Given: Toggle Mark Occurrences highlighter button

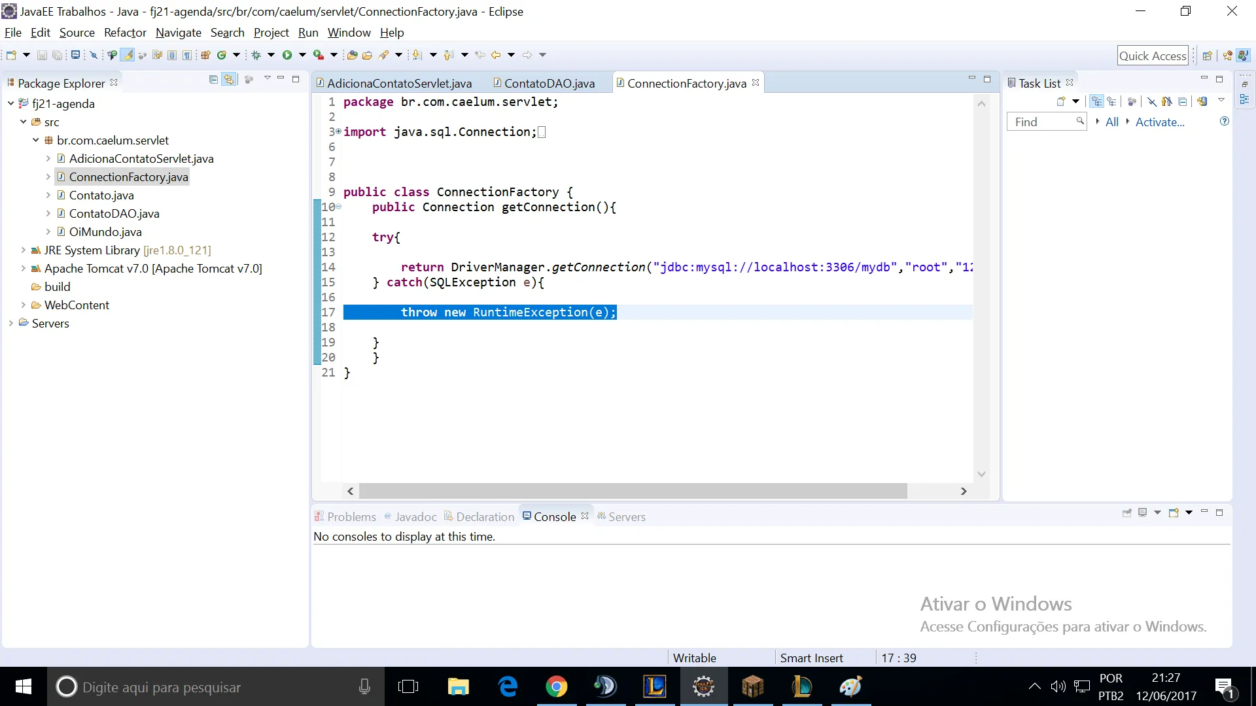Looking at the screenshot, I should pos(128,55).
